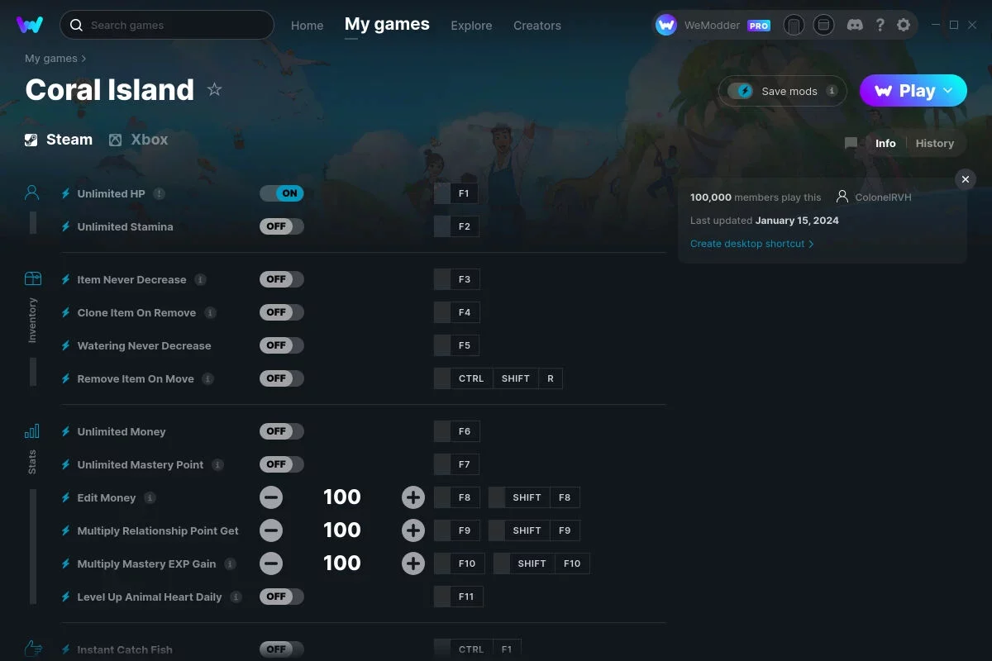Click Create desktop shortcut link
The height and width of the screenshot is (661, 992).
point(752,244)
